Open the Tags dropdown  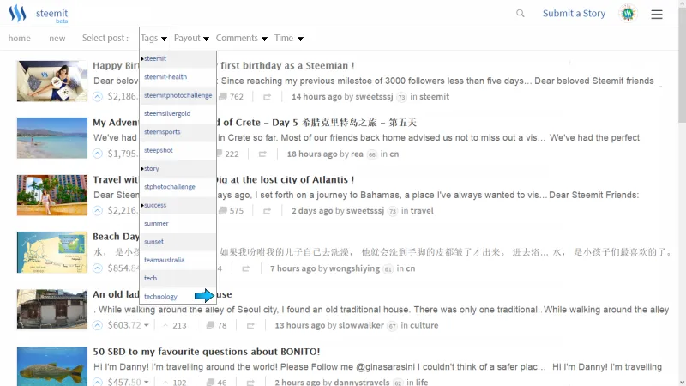click(x=155, y=38)
